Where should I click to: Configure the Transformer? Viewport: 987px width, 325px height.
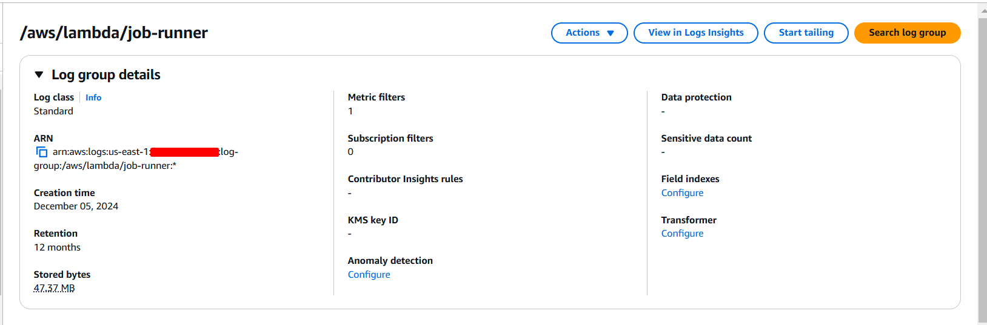(x=682, y=234)
